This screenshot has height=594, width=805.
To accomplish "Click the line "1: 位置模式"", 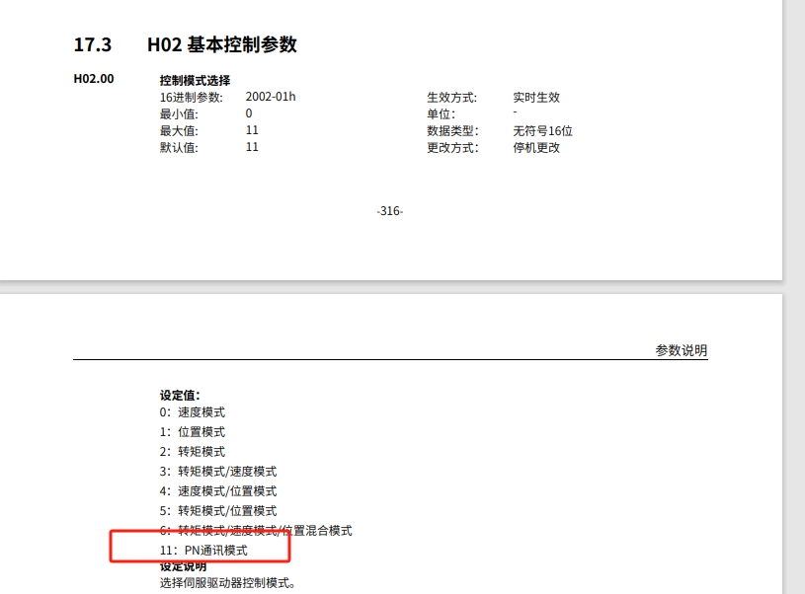I will coord(193,432).
